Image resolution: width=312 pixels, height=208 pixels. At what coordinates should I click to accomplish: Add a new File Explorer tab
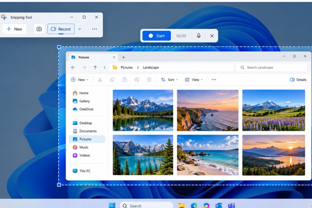[x=123, y=57]
